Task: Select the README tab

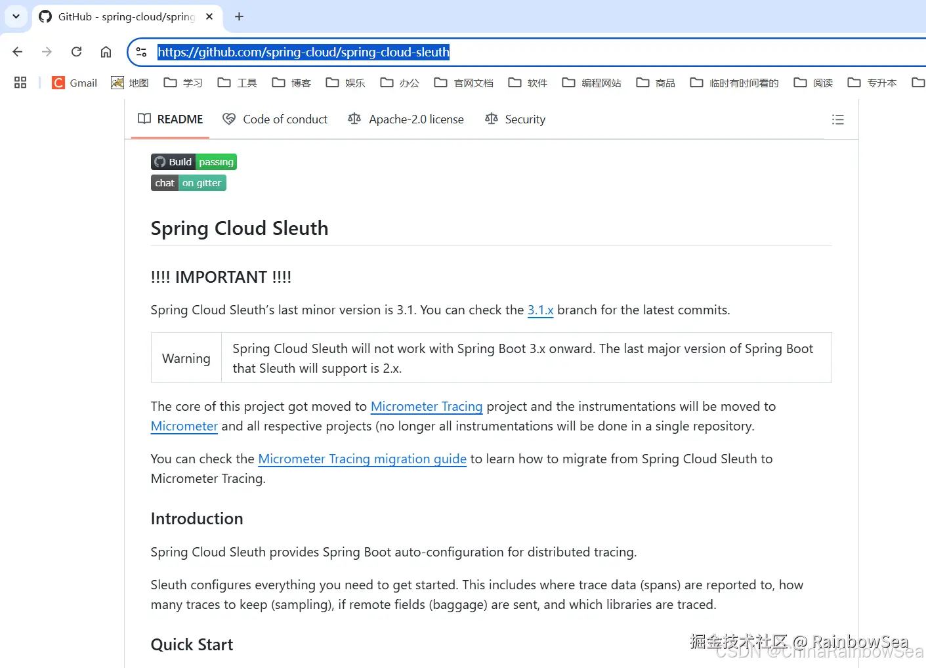Action: click(x=170, y=119)
